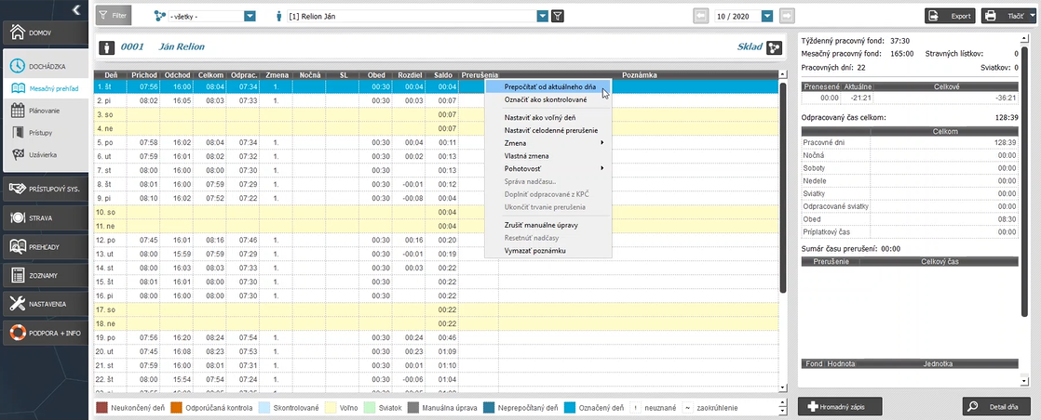Click the Saldo column header
The image size is (1041, 420).
(x=442, y=75)
